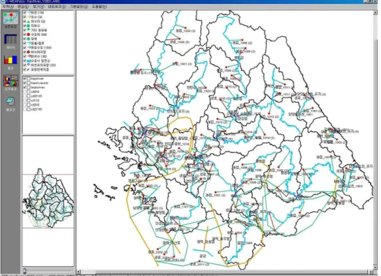This screenshot has width=381, height=276.
Task: Select the 유량관측지점 gauge legend symbol
Action: pos(29,69)
